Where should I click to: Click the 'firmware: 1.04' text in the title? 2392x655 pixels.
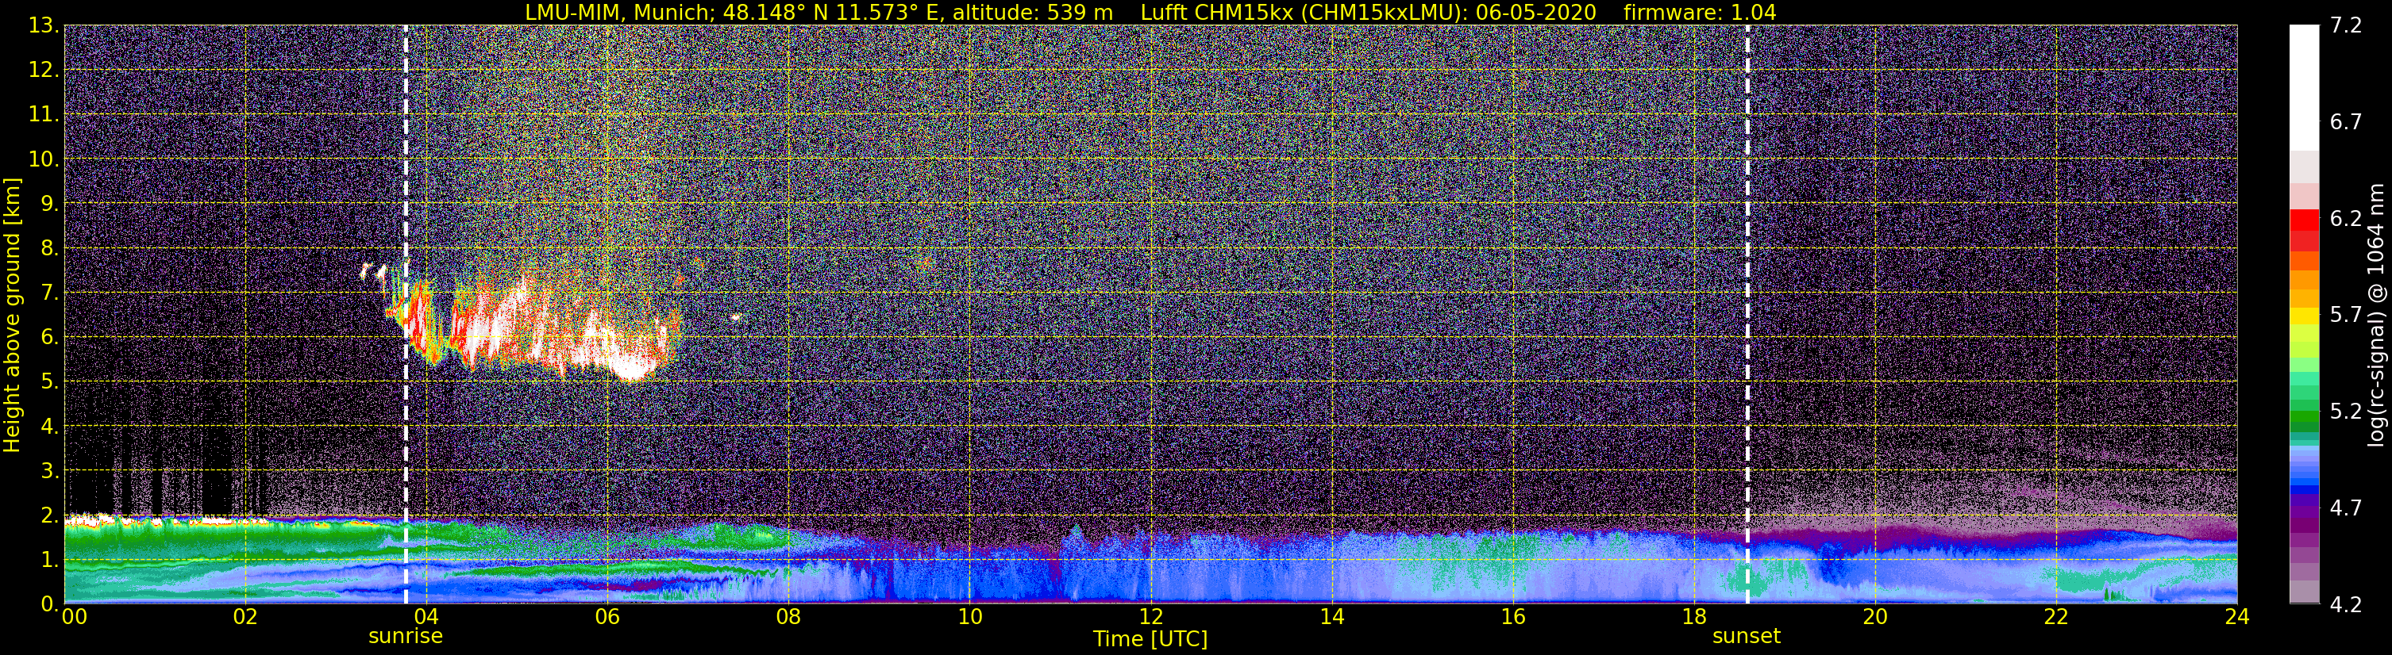coord(1699,12)
